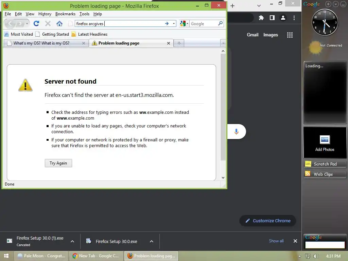This screenshot has width=348, height=261.
Task: Open the File menu
Action: pyautogui.click(x=8, y=14)
